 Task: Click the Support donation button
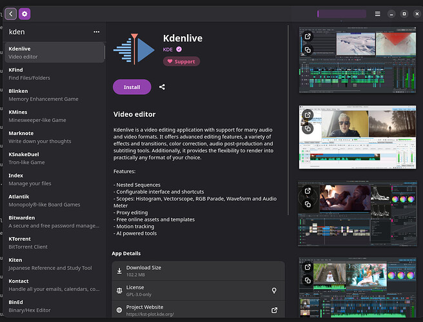click(x=181, y=61)
